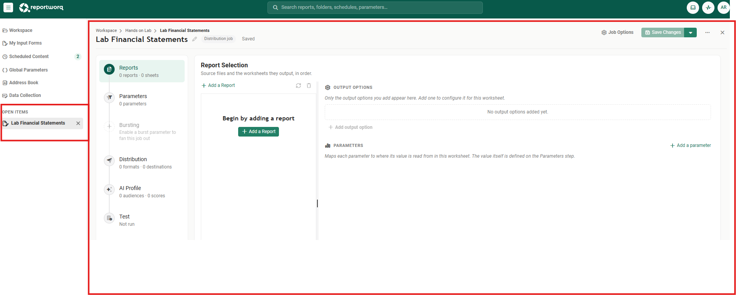Close Lab Financial Statements open item

click(x=78, y=123)
